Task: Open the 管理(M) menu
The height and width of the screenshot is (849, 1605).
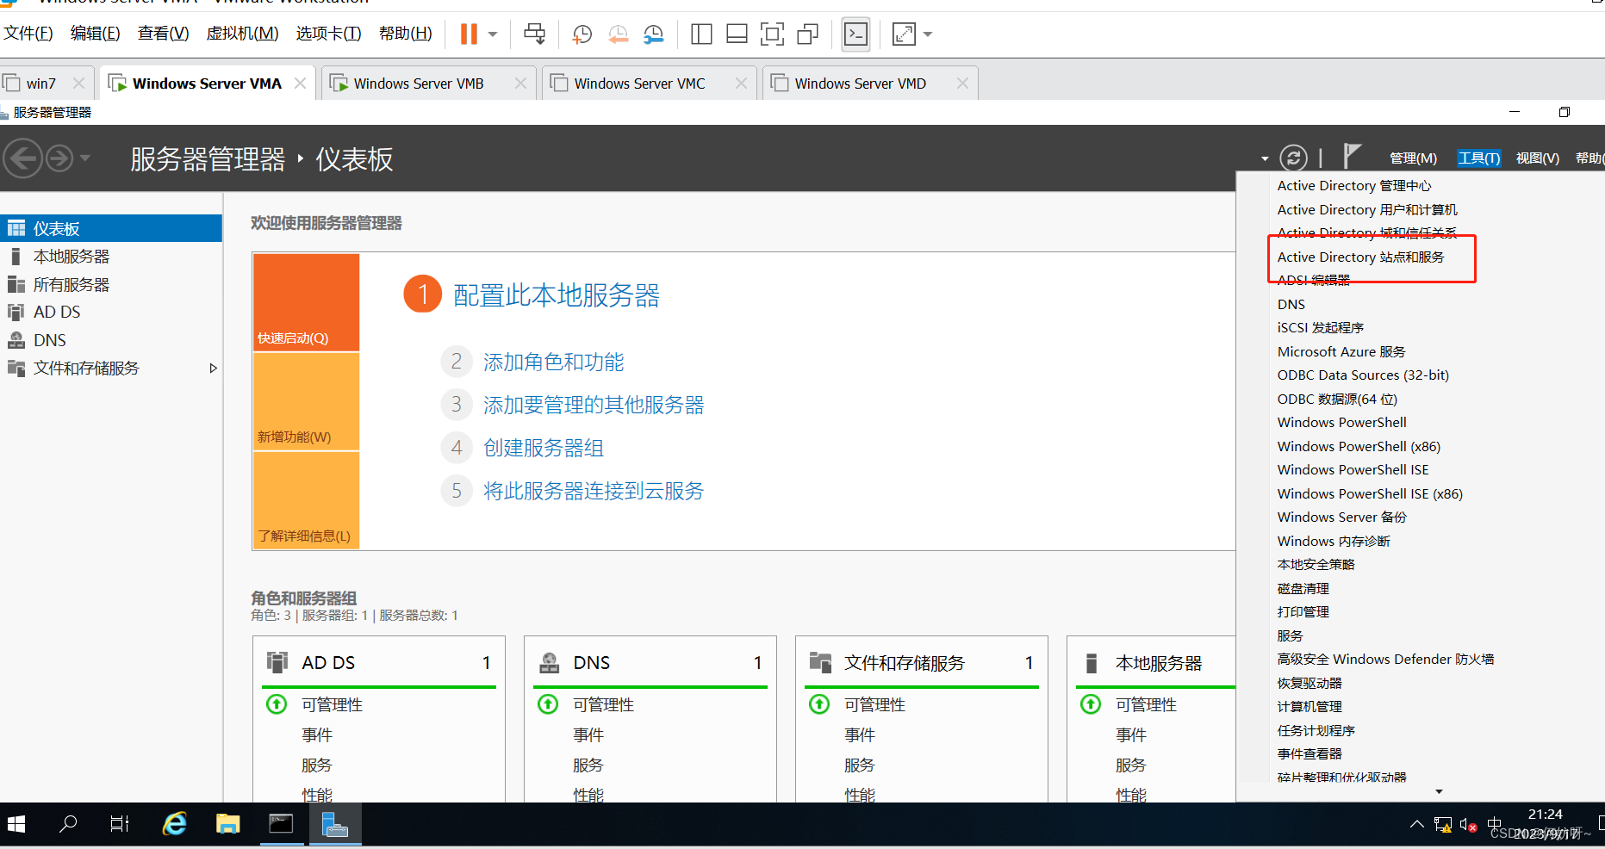Action: coord(1413,158)
